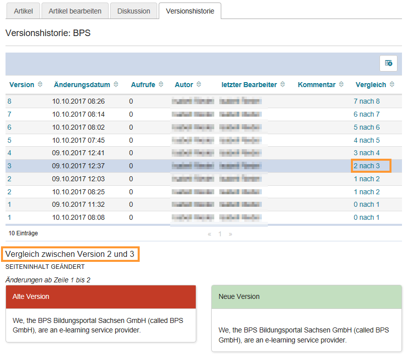Sort by Version column arrows

(41, 85)
